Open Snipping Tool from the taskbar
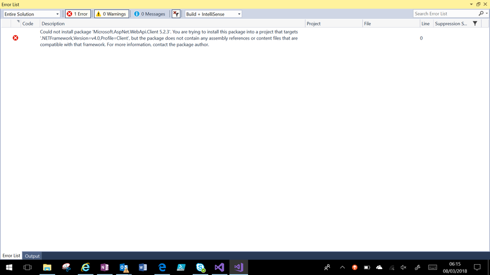The height and width of the screenshot is (275, 490). coord(66,268)
